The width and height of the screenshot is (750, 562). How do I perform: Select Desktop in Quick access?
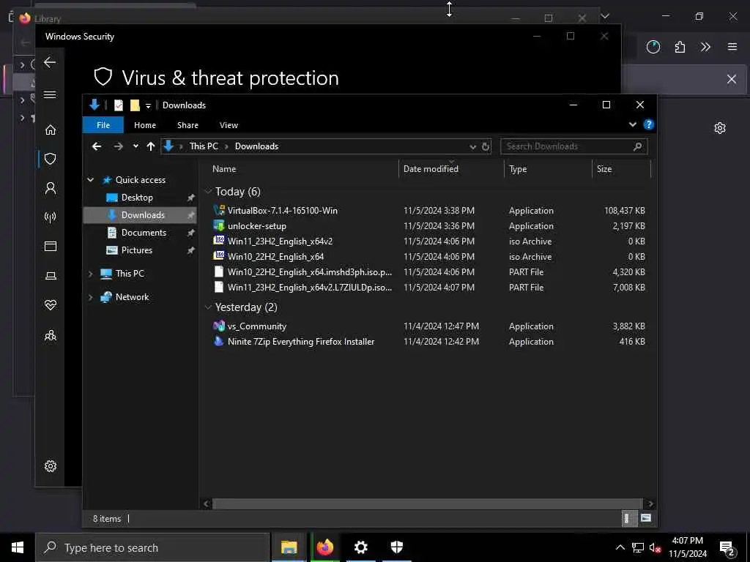tap(137, 198)
